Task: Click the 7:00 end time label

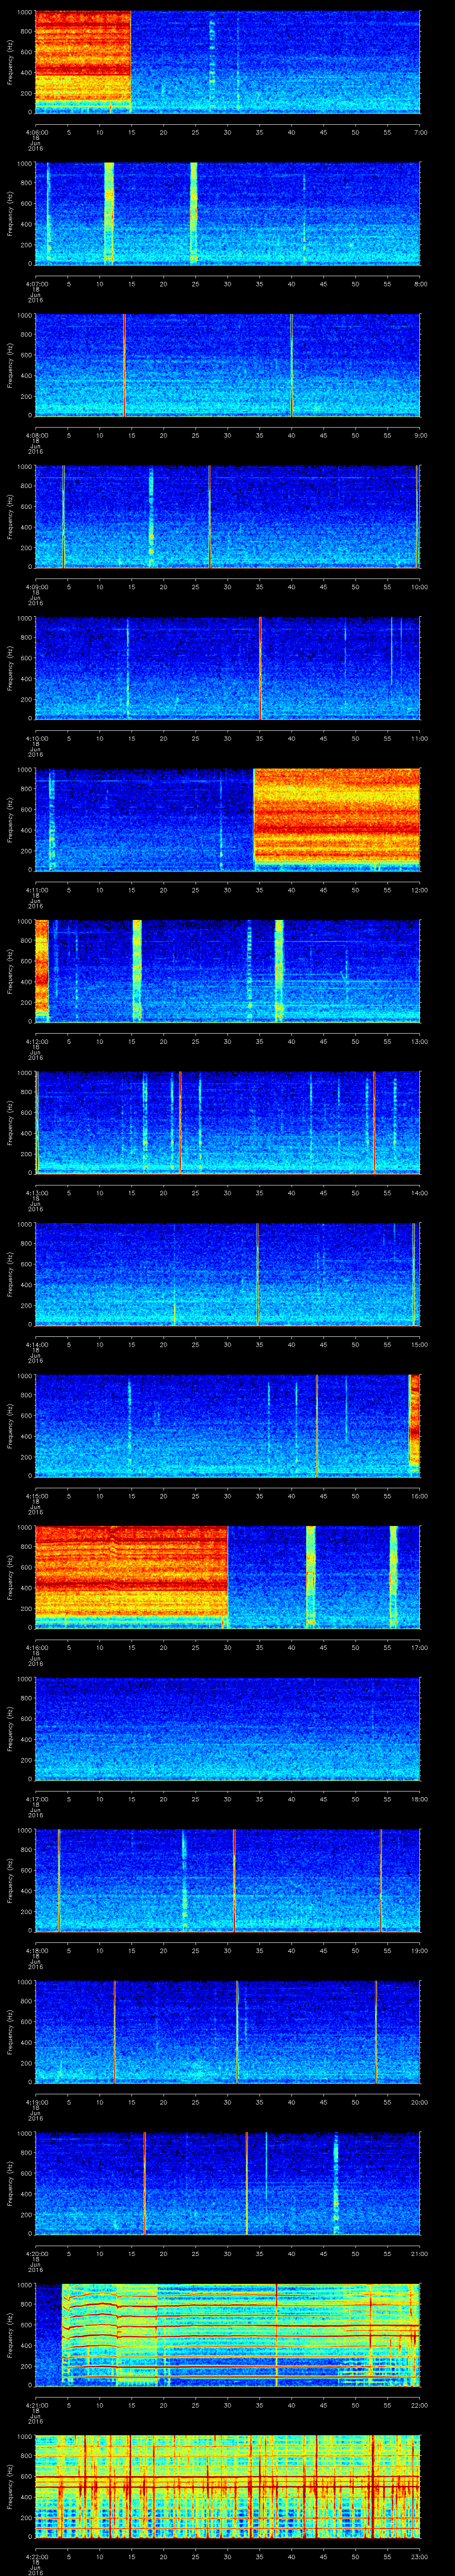Action: (x=421, y=131)
